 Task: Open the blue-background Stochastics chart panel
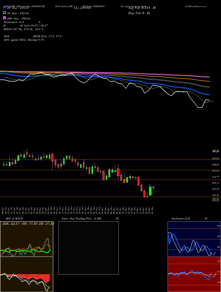194,239
